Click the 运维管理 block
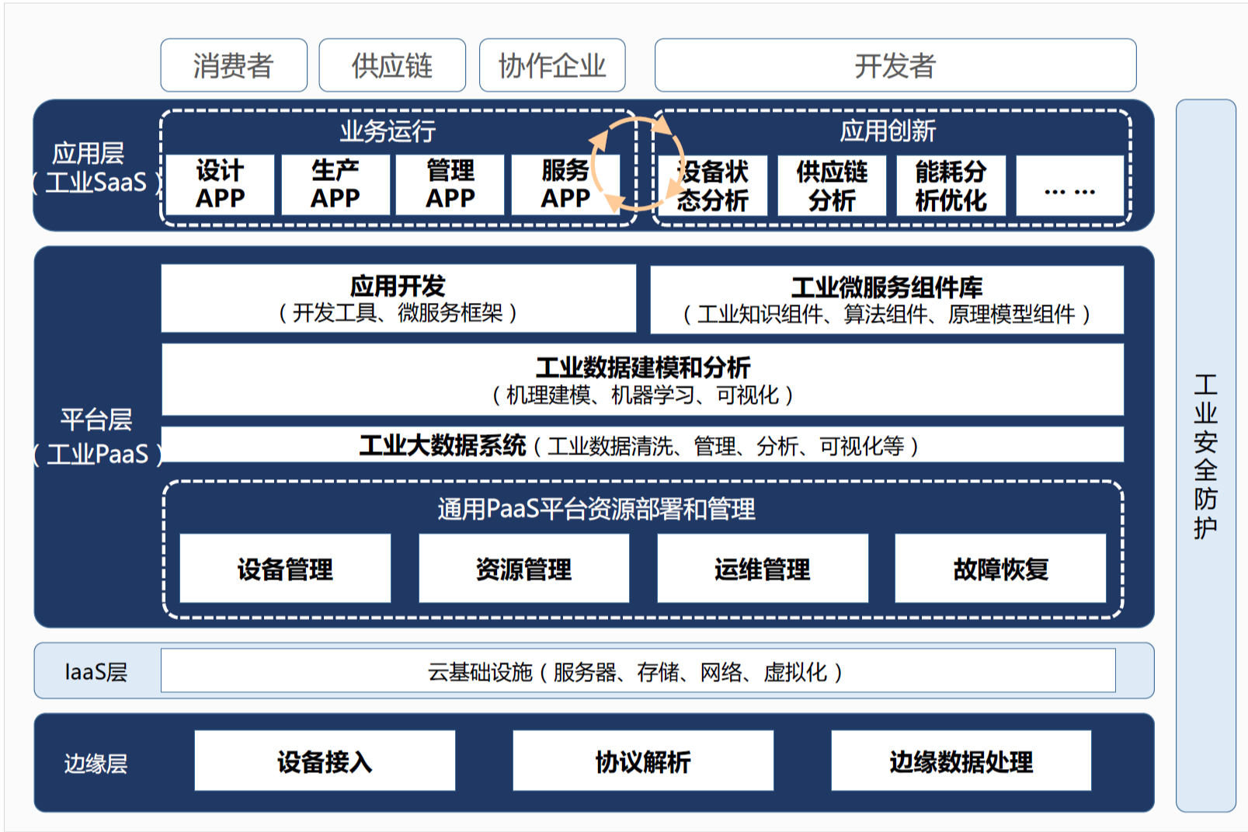The width and height of the screenshot is (1248, 832). (x=763, y=568)
